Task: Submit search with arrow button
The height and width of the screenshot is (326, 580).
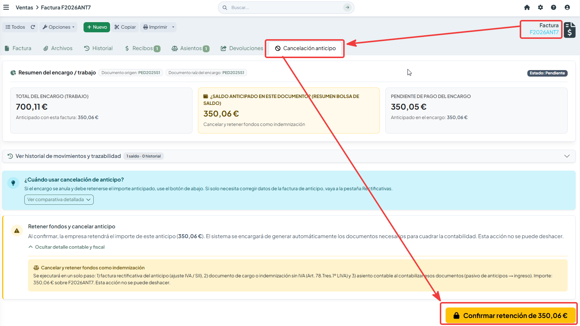Action: 348,7
